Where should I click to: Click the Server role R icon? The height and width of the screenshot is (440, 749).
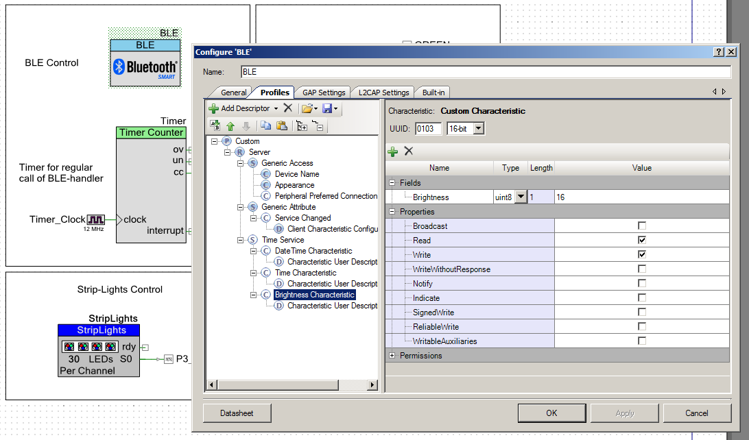[240, 152]
